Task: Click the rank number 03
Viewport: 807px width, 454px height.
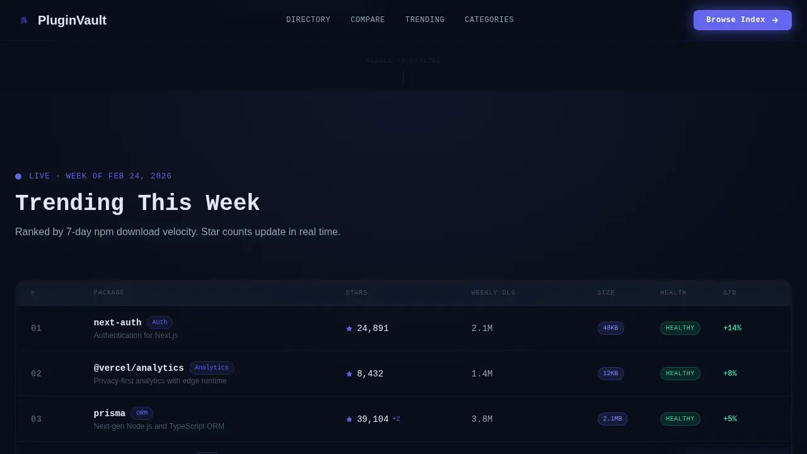Action: (36, 419)
